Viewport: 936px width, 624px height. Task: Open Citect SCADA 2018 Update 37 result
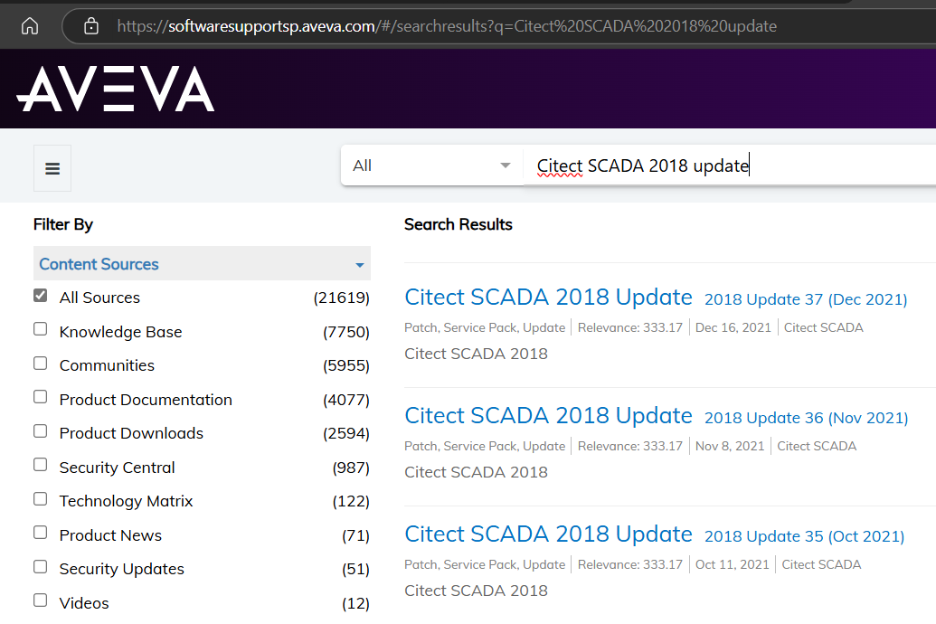point(548,297)
